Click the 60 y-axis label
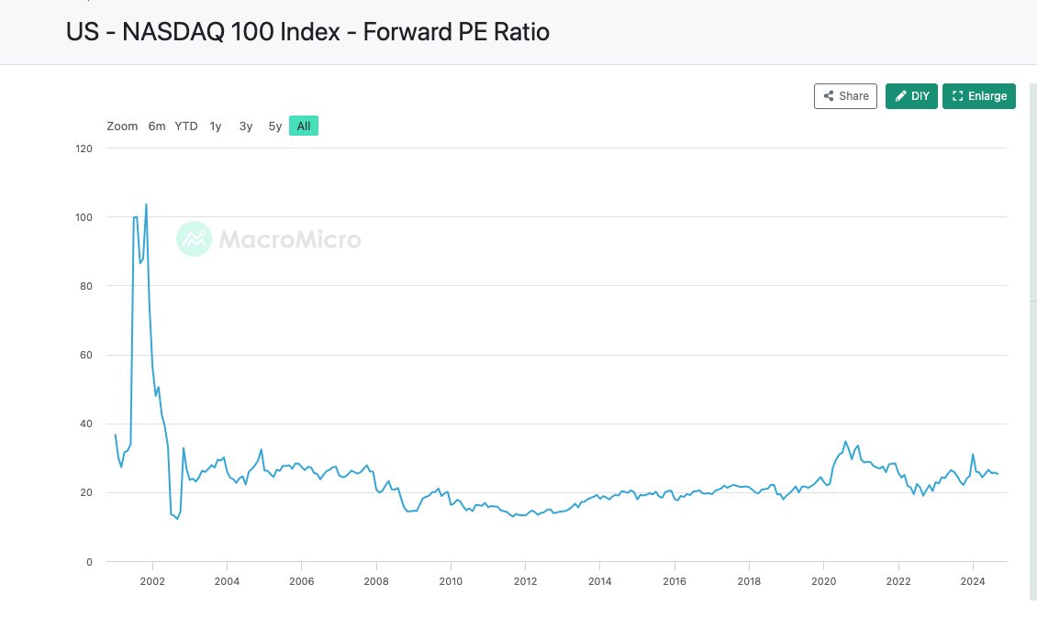The width and height of the screenshot is (1037, 628). click(x=86, y=355)
